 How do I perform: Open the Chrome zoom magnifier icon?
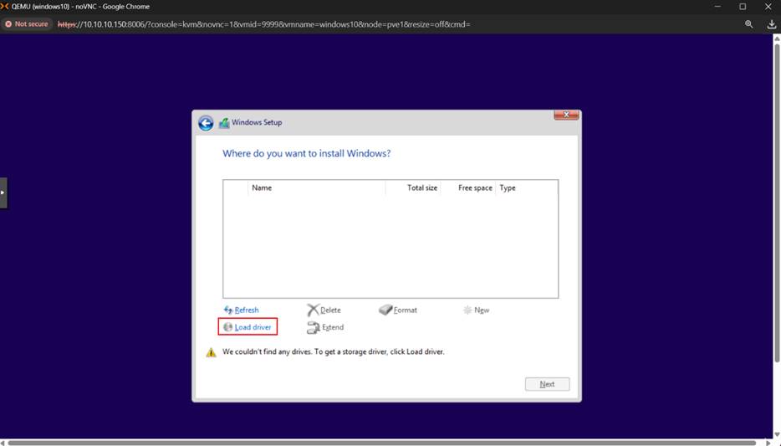[x=748, y=24]
